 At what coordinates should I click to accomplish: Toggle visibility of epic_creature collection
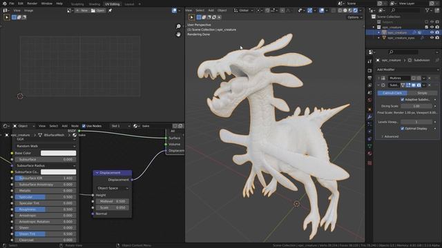(x=432, y=28)
